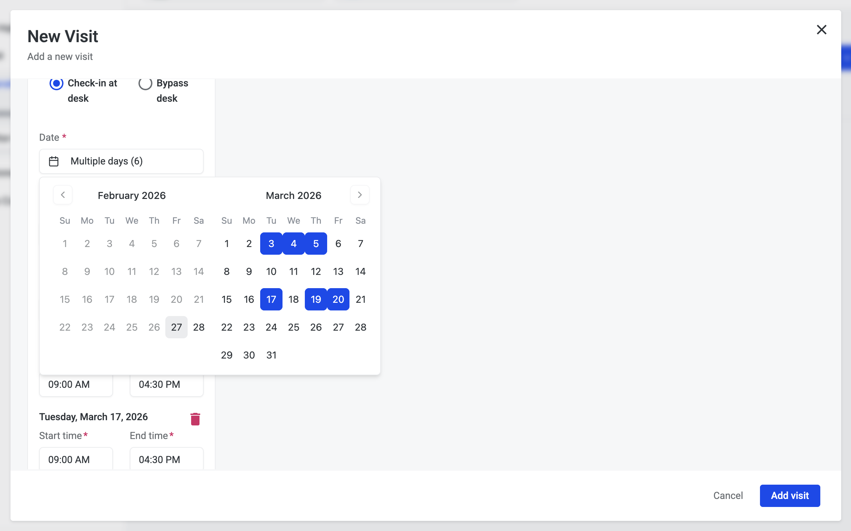Close the New Visit dialog

(821, 30)
